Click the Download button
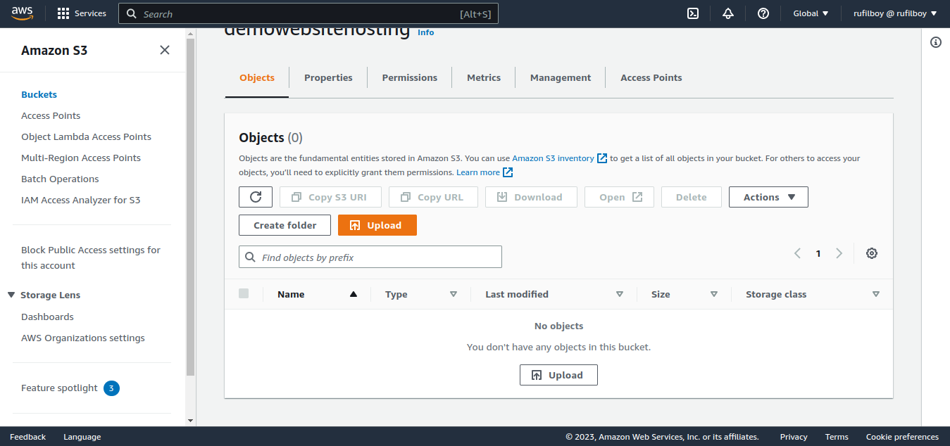 (531, 197)
